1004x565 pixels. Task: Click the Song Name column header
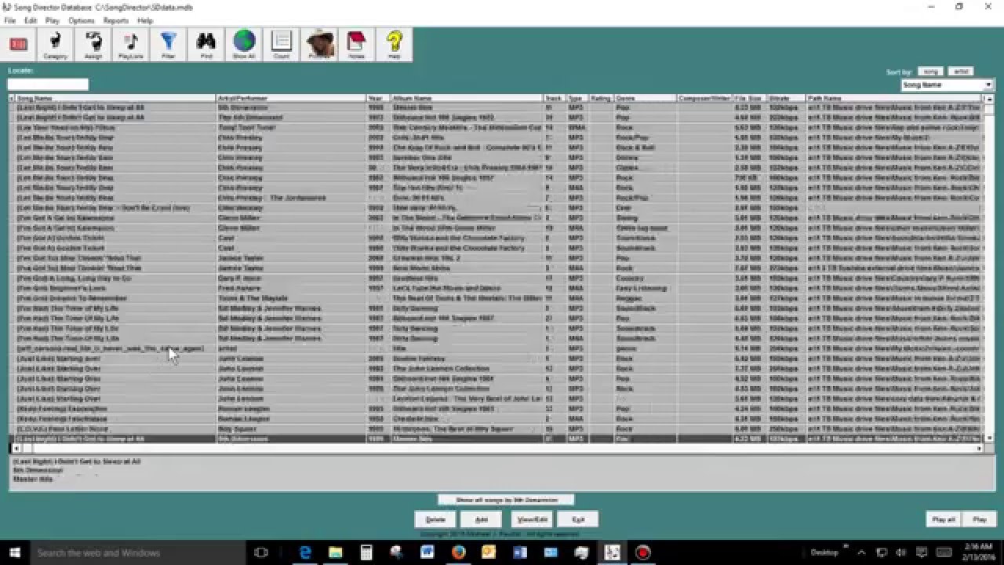click(x=115, y=99)
